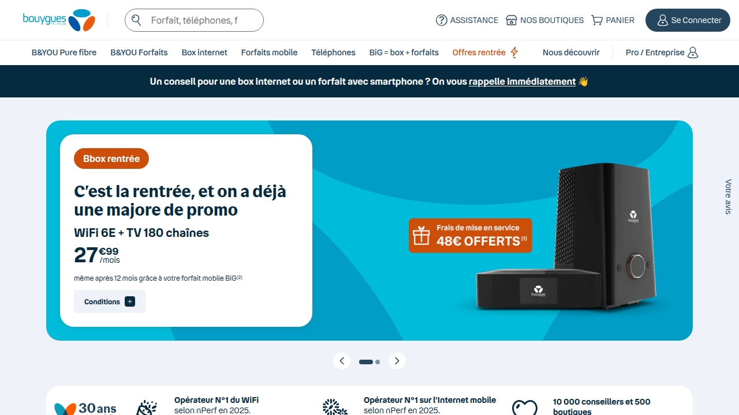Click the rappelle immédiatement link
The width and height of the screenshot is (739, 415).
pyautogui.click(x=522, y=81)
